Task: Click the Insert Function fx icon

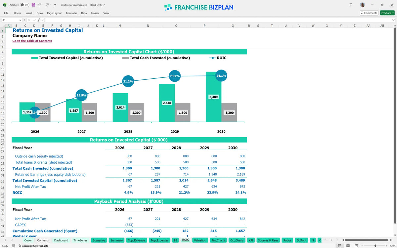Action: point(39,20)
